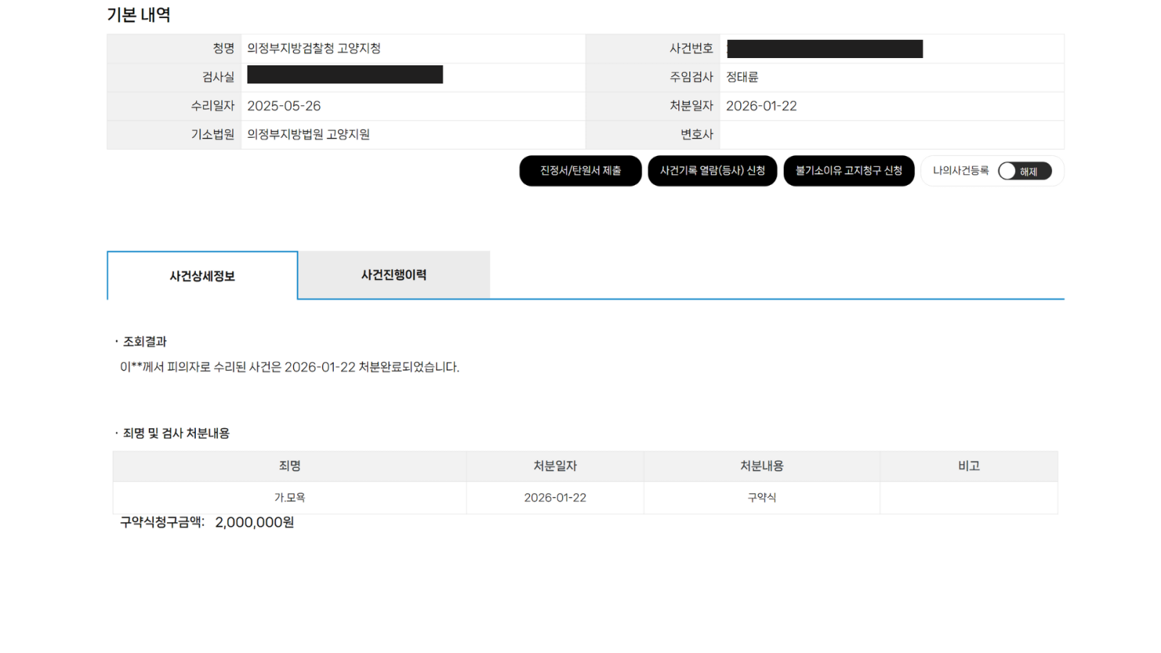Select the 사건상세정보 tab
The image size is (1161, 653).
pyautogui.click(x=202, y=276)
